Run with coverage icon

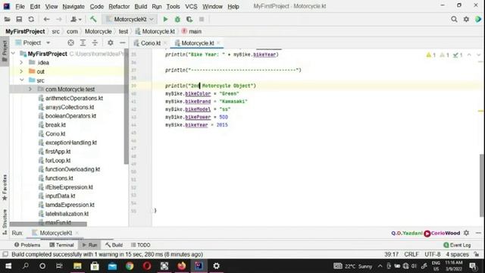[189, 19]
